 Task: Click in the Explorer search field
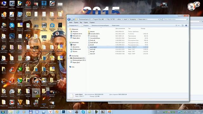pyautogui.click(x=175, y=19)
